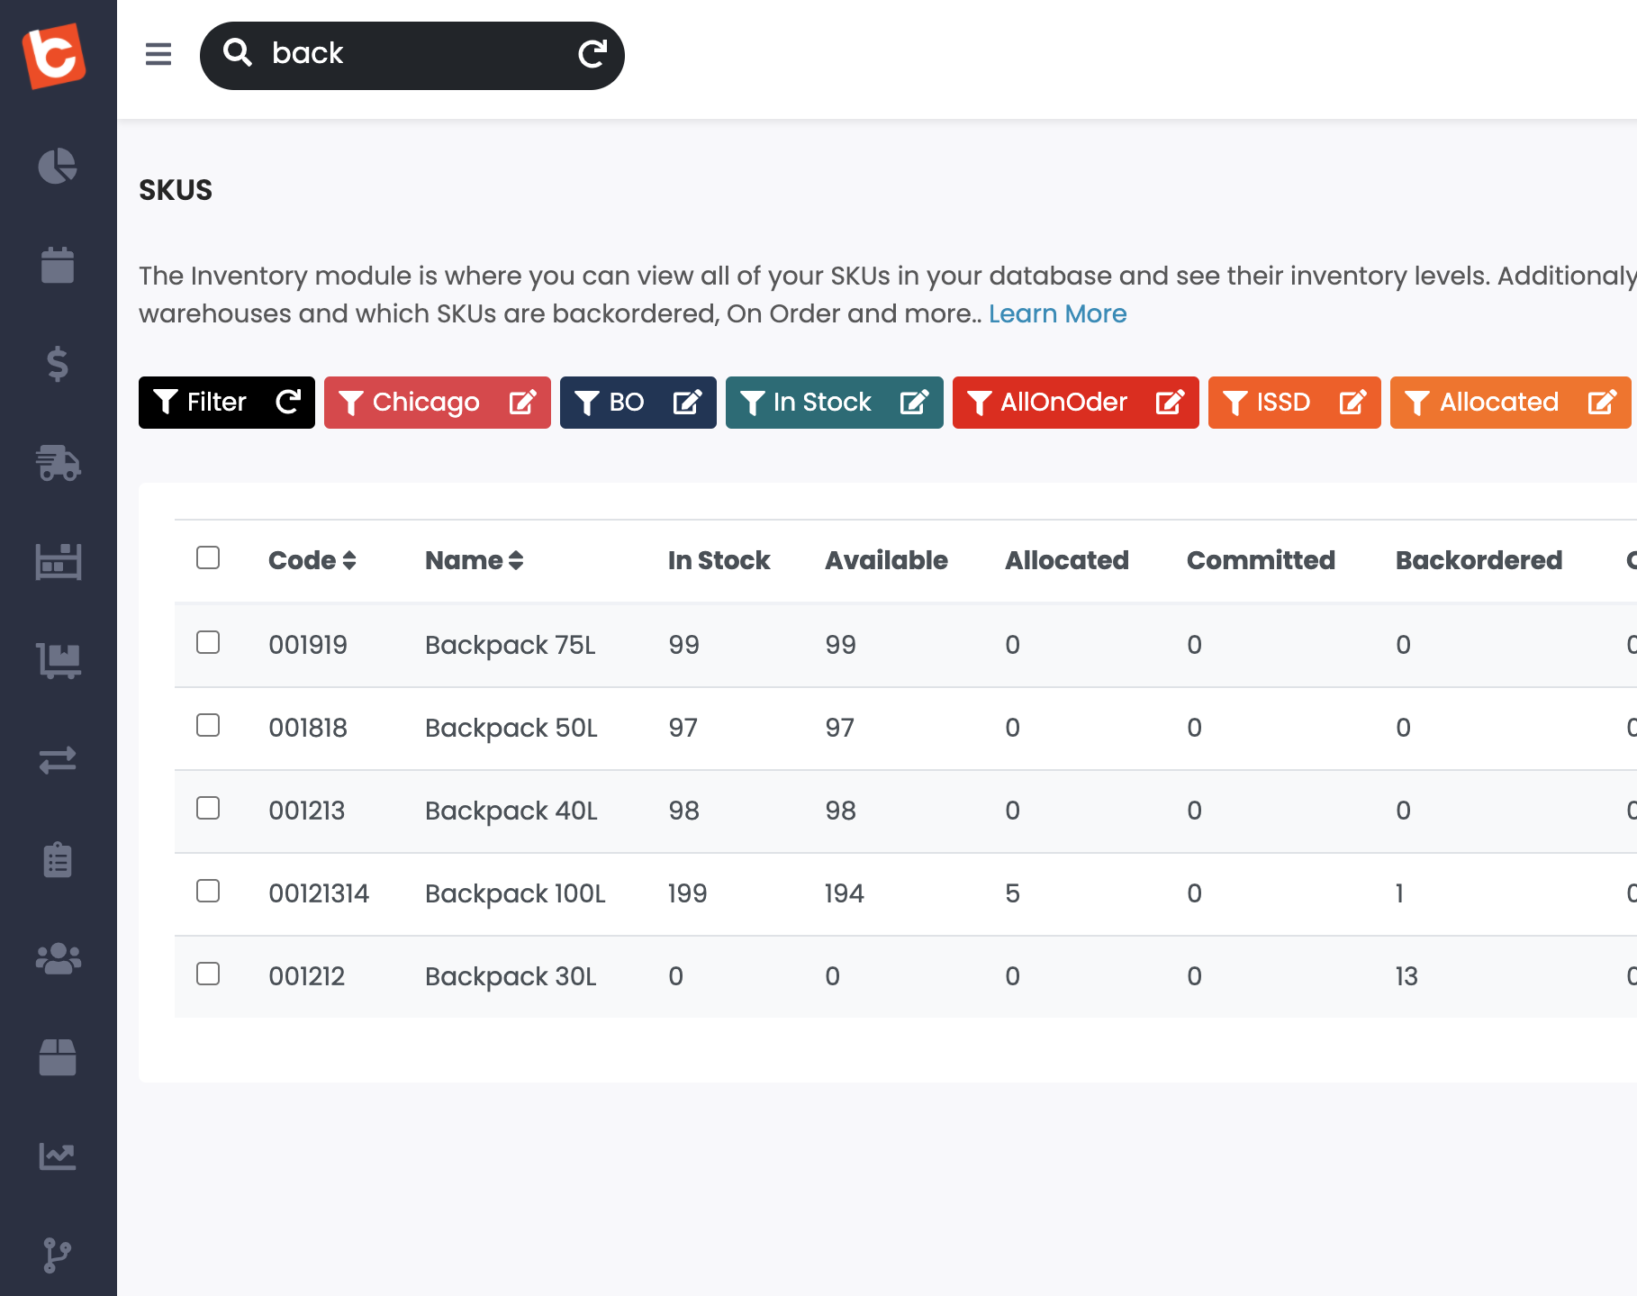Sort by Code column
The image size is (1637, 1296).
pos(312,560)
